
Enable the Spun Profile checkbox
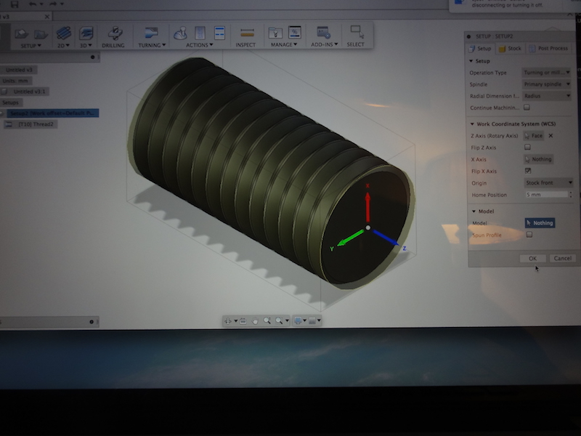[x=529, y=235]
